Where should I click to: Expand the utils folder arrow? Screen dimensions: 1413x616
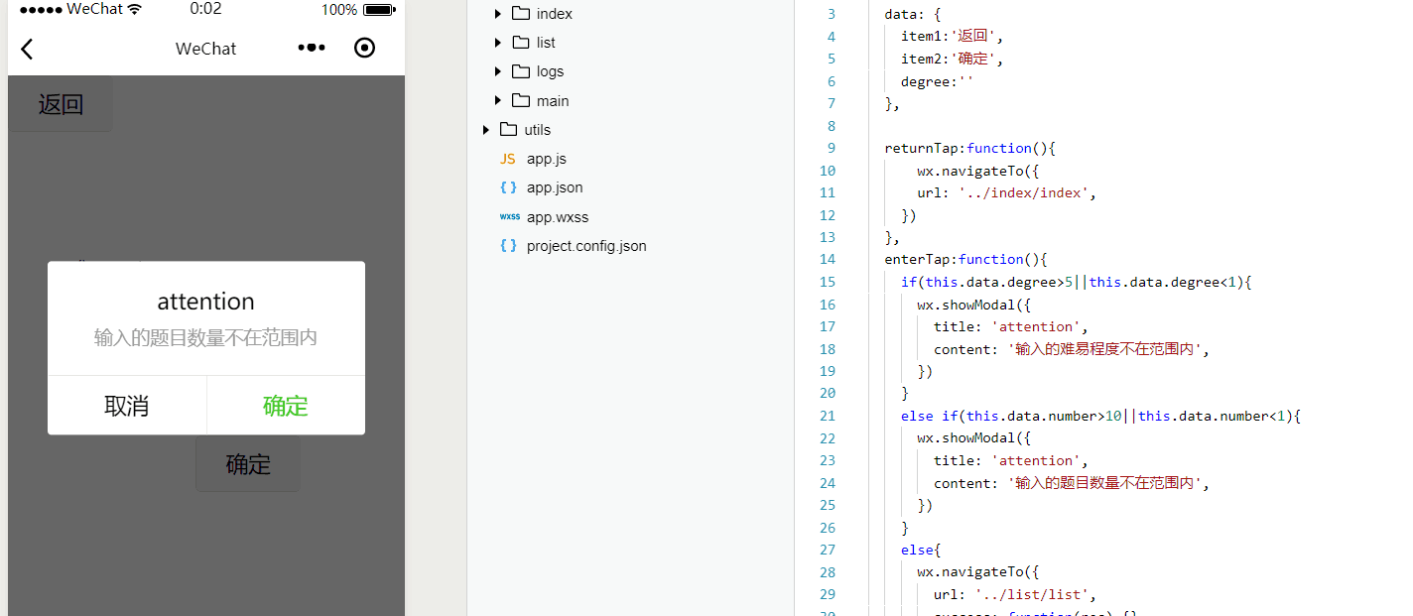coord(486,130)
